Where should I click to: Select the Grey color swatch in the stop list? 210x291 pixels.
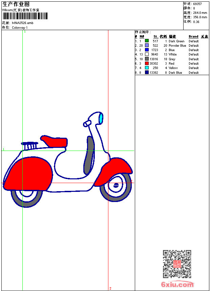(x=147, y=59)
